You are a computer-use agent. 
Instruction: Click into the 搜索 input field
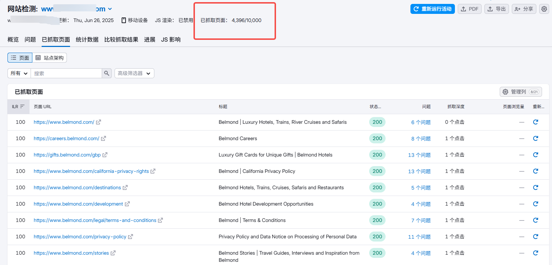click(67, 73)
